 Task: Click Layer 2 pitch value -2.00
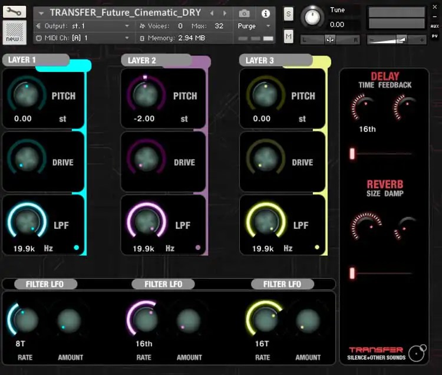144,119
